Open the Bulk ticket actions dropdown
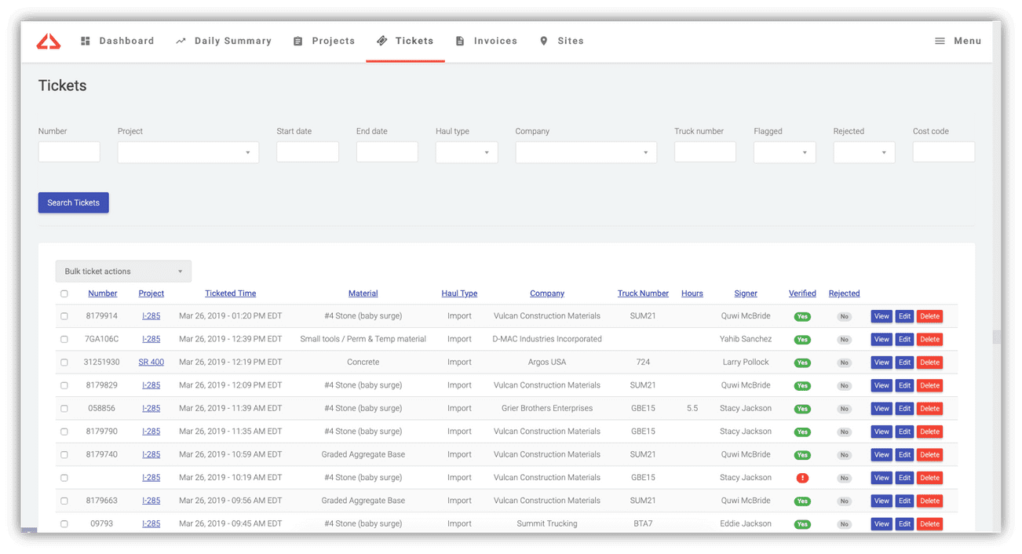This screenshot has height=554, width=1022. point(123,272)
